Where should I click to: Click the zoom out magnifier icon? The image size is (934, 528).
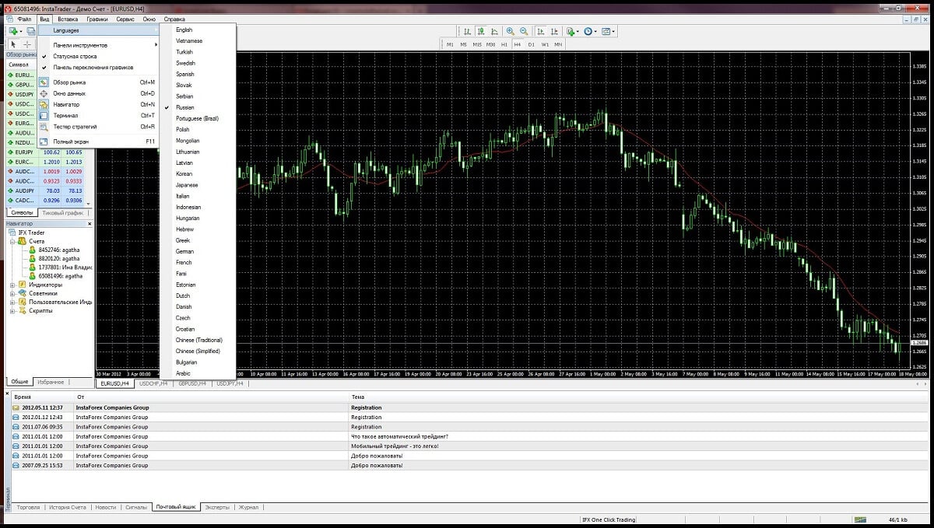pyautogui.click(x=524, y=31)
